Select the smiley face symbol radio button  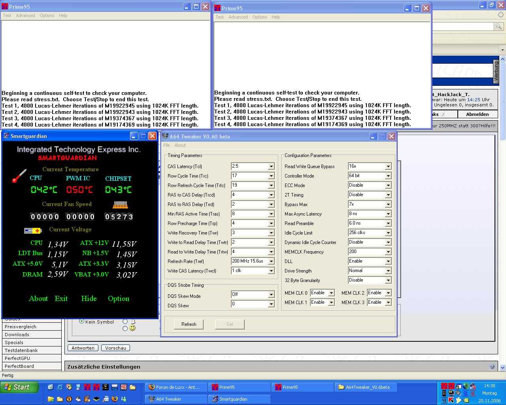coord(125,328)
